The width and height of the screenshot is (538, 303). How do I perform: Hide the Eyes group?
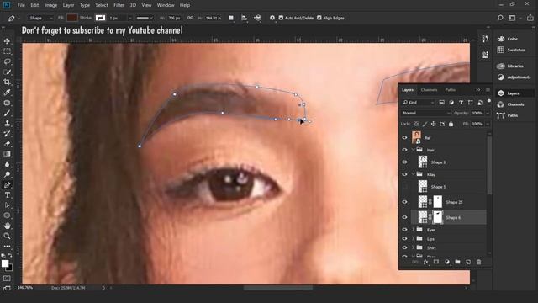[404, 230]
